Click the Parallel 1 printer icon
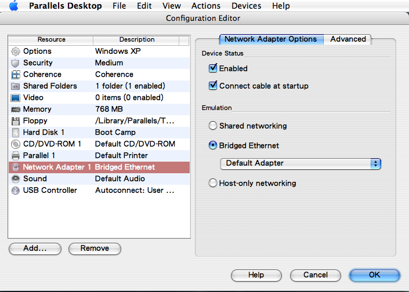 pos(16,156)
